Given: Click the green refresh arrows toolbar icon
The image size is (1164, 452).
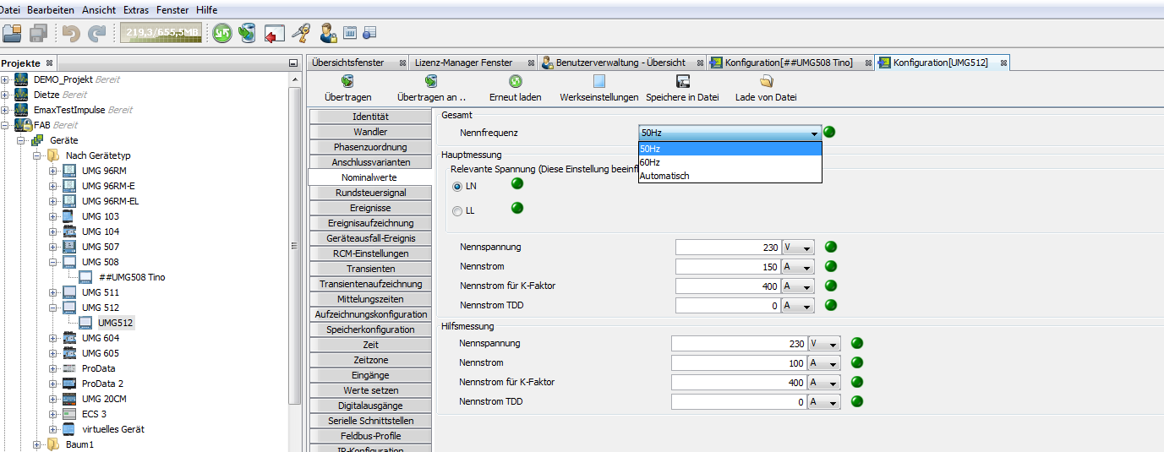Looking at the screenshot, I should [222, 33].
